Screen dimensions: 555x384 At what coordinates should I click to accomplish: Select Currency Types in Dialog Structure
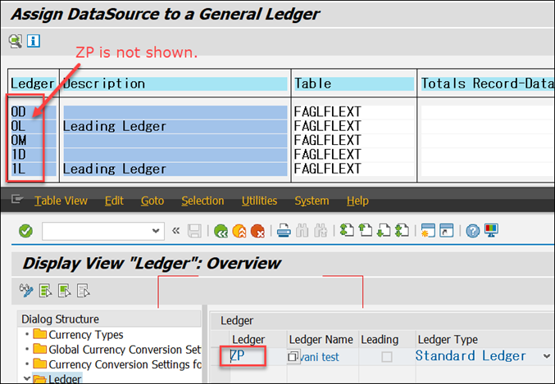point(85,335)
